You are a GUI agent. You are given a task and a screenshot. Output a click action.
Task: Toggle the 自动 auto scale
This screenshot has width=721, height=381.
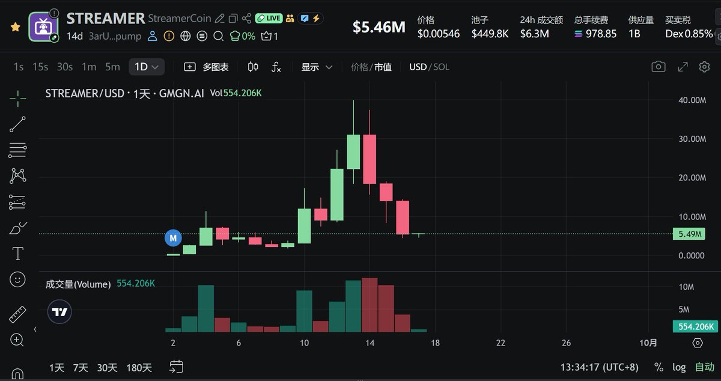point(704,367)
